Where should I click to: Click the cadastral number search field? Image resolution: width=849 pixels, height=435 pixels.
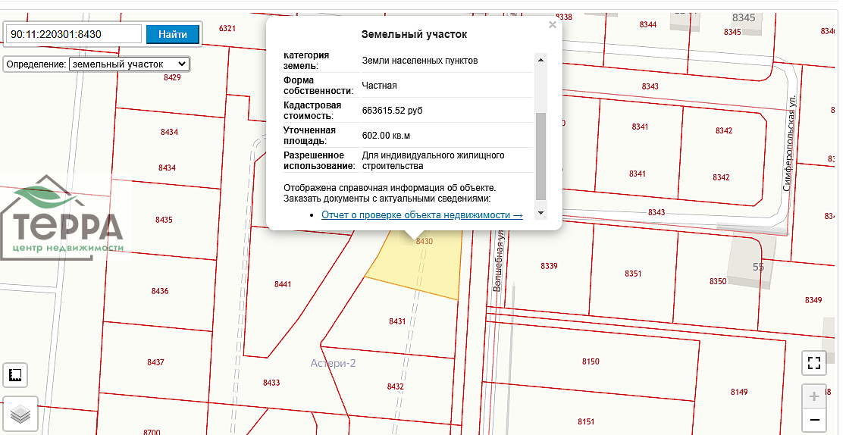pos(74,34)
